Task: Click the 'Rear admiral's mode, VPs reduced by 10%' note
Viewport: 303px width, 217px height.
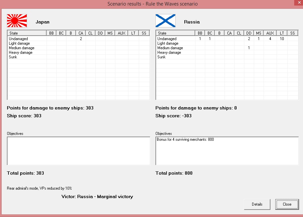Action: click(39, 188)
